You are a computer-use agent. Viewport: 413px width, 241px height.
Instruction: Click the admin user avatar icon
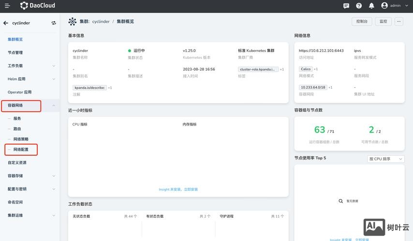coord(384,5)
